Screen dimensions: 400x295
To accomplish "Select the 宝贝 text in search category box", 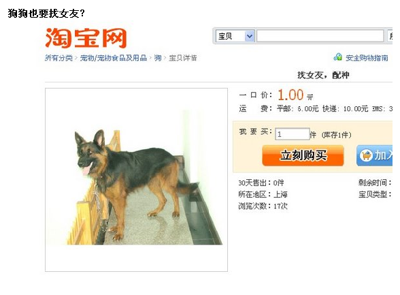I will tap(225, 36).
